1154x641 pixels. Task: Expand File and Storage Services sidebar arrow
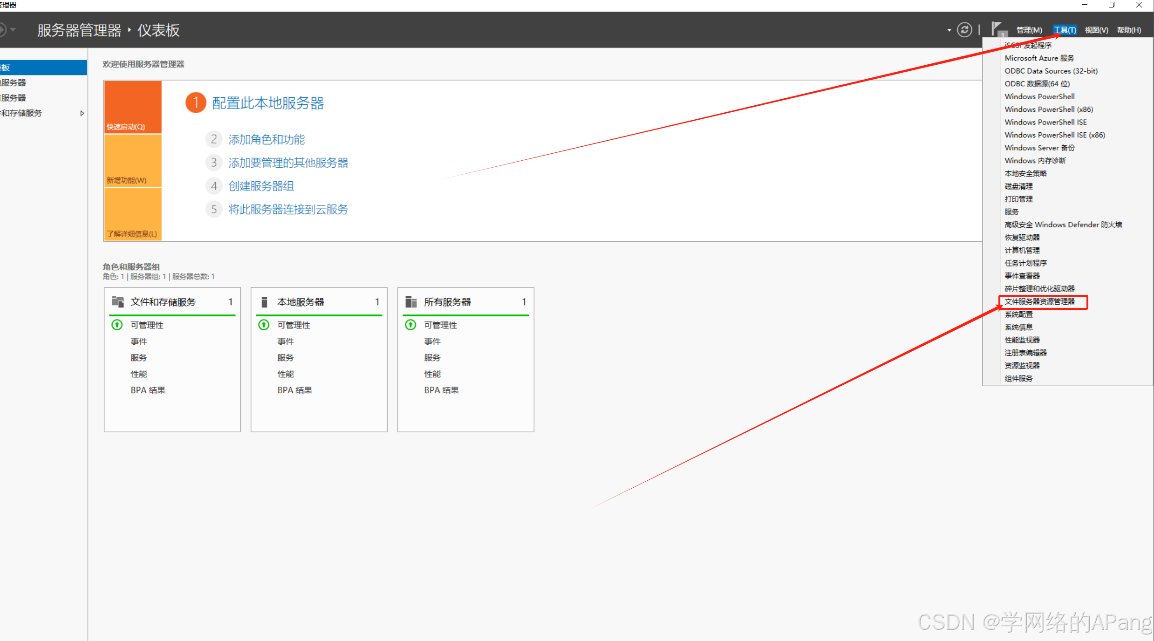(82, 113)
